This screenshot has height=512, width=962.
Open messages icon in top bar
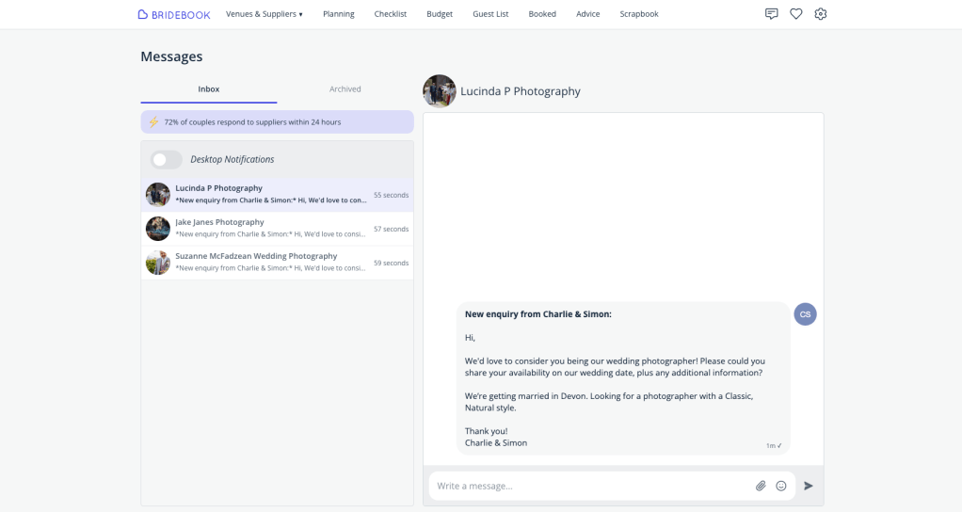(x=771, y=14)
